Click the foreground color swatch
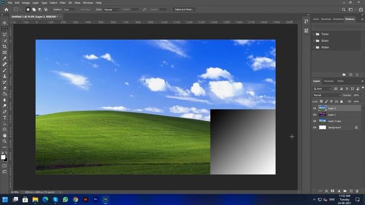Screen dimensions: 365x205 pos(3,157)
